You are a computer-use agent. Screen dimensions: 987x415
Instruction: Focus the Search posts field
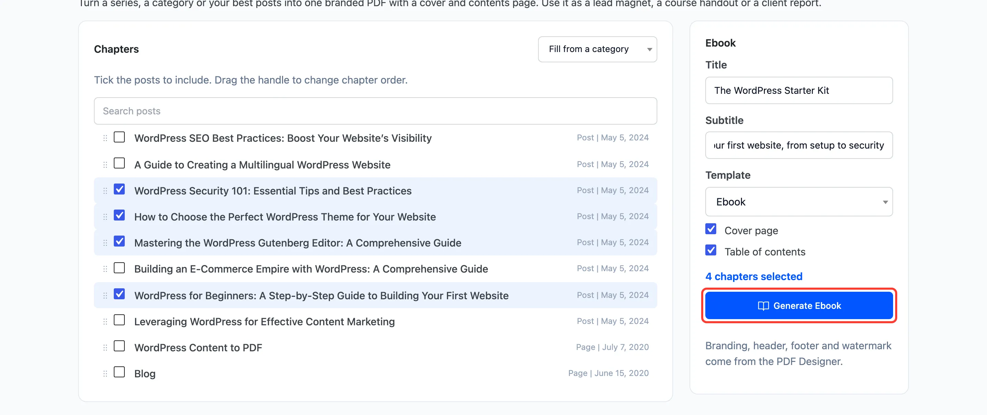tap(375, 111)
